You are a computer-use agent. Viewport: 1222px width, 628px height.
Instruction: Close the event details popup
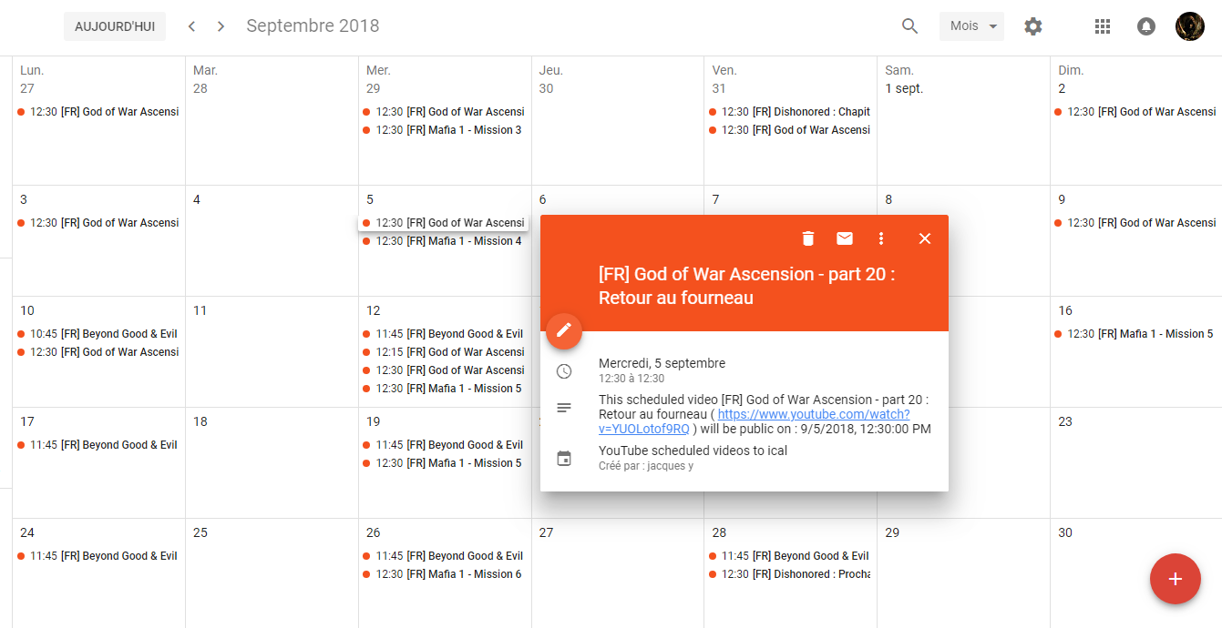click(925, 238)
